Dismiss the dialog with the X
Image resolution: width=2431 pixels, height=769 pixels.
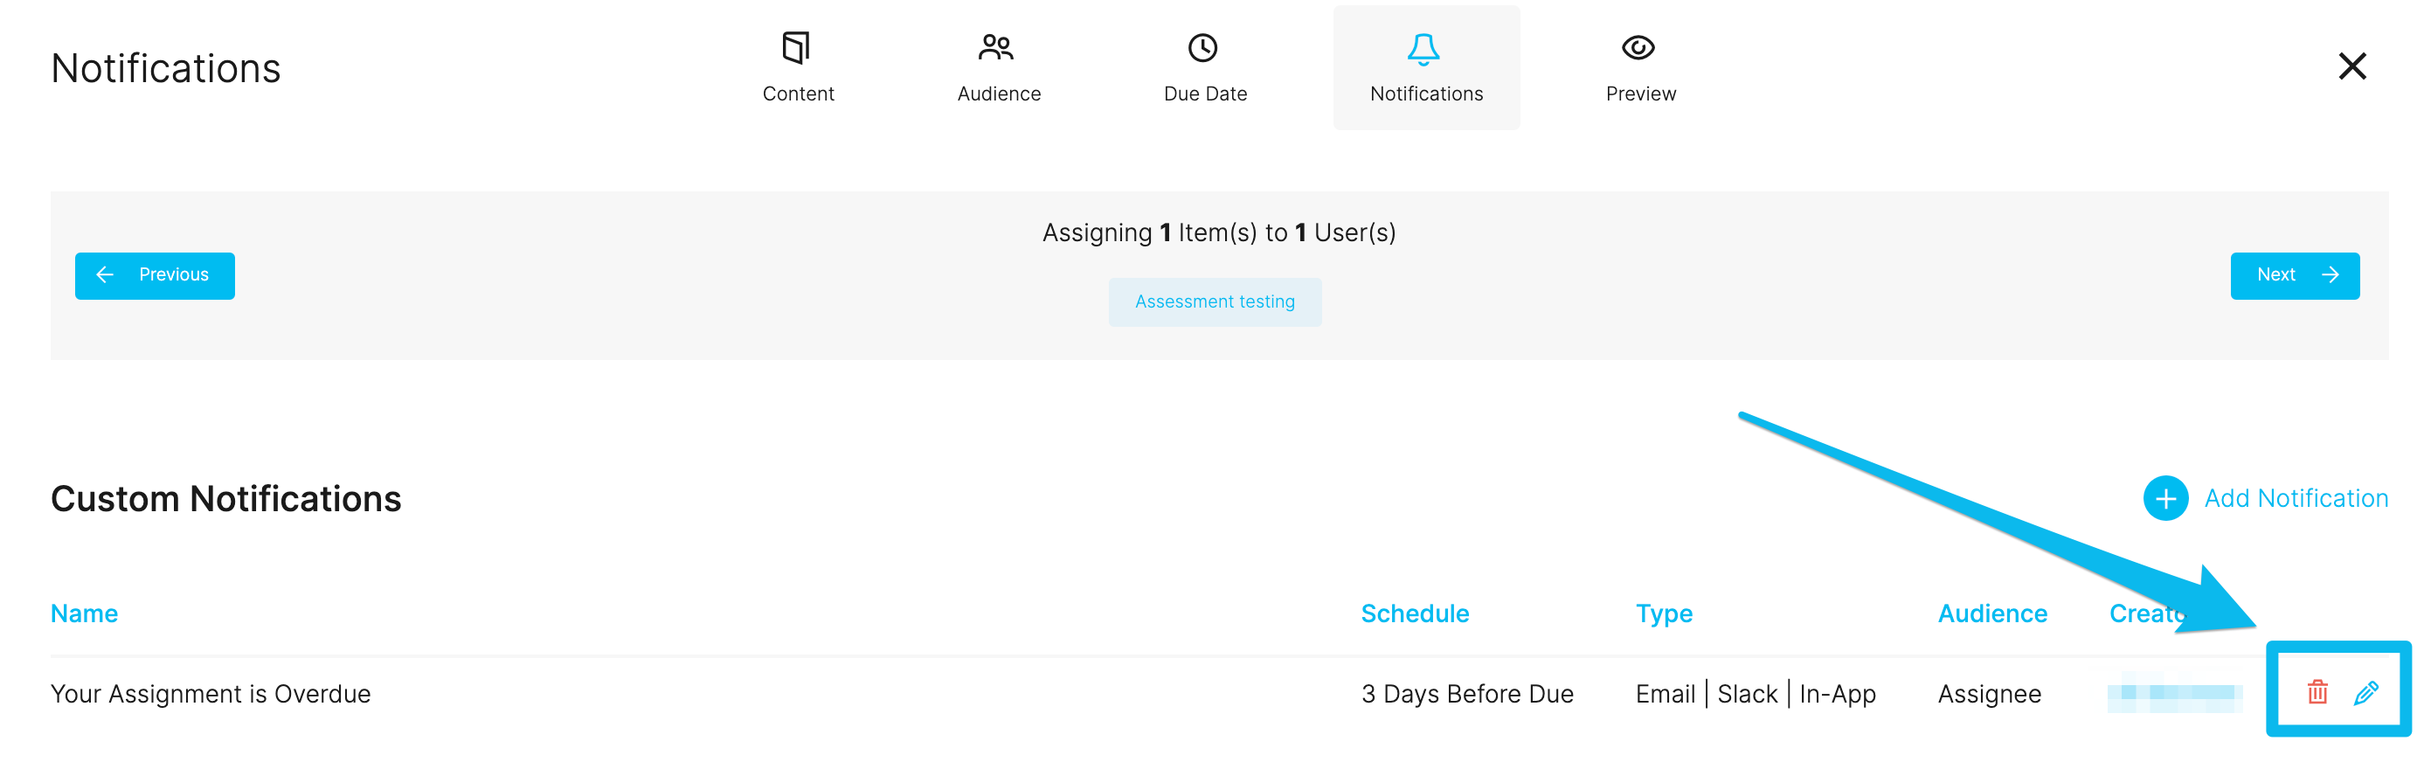tap(2351, 66)
